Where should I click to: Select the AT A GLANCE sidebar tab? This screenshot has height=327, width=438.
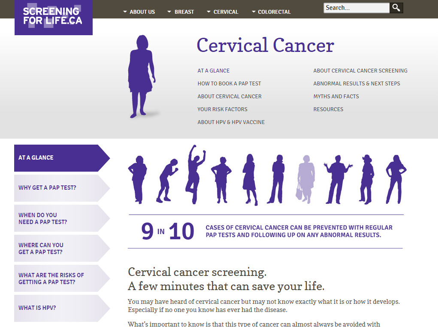tap(61, 158)
